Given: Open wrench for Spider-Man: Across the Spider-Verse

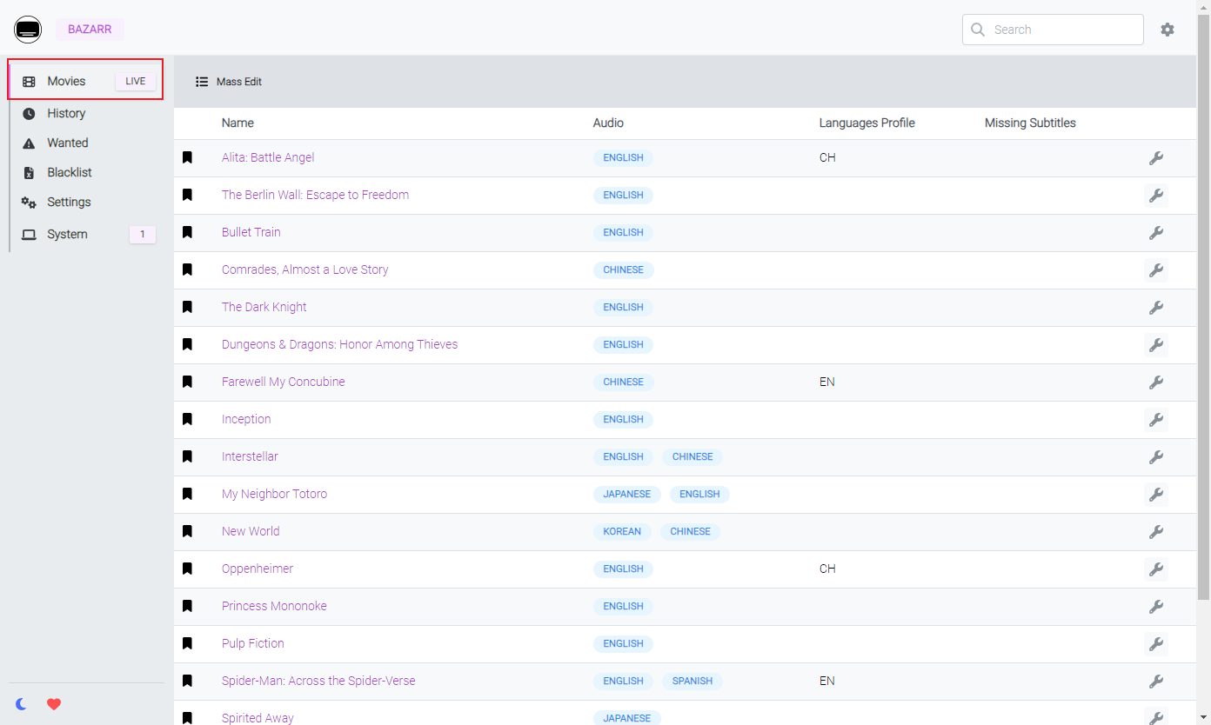Looking at the screenshot, I should pos(1156,682).
